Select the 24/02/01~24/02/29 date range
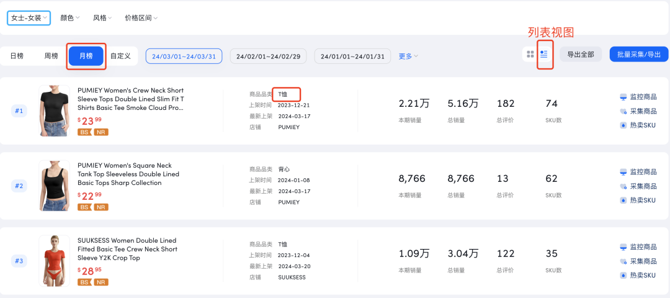Image resolution: width=670 pixels, height=298 pixels. (x=268, y=56)
